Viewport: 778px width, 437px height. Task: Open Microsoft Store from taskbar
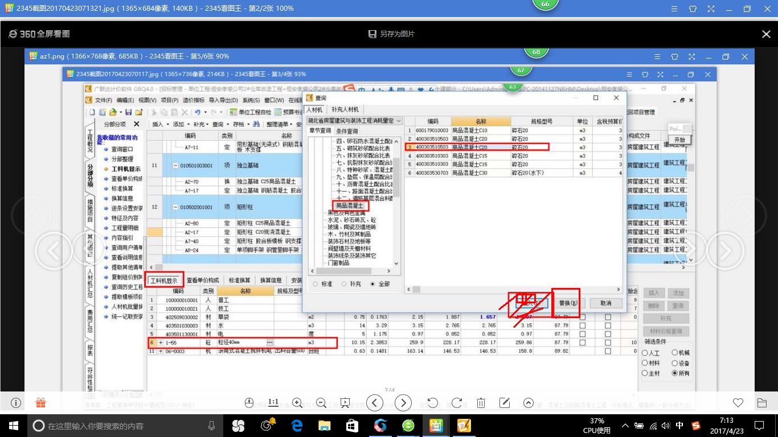click(x=352, y=425)
